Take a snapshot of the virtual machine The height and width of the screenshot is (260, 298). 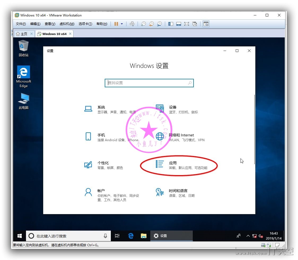(x=143, y=24)
